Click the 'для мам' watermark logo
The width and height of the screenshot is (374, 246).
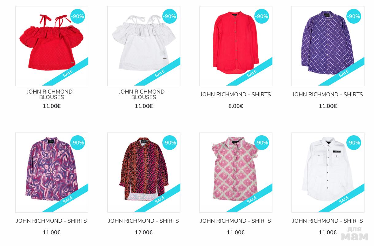(x=354, y=234)
